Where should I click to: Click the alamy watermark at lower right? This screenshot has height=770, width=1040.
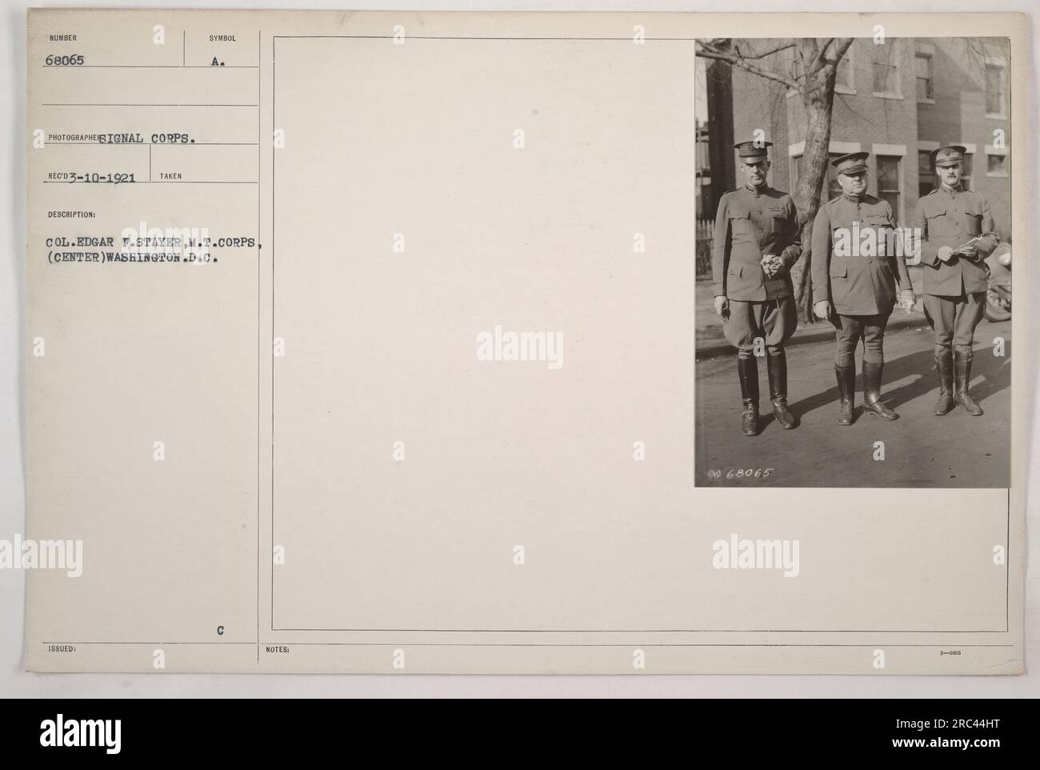click(756, 553)
